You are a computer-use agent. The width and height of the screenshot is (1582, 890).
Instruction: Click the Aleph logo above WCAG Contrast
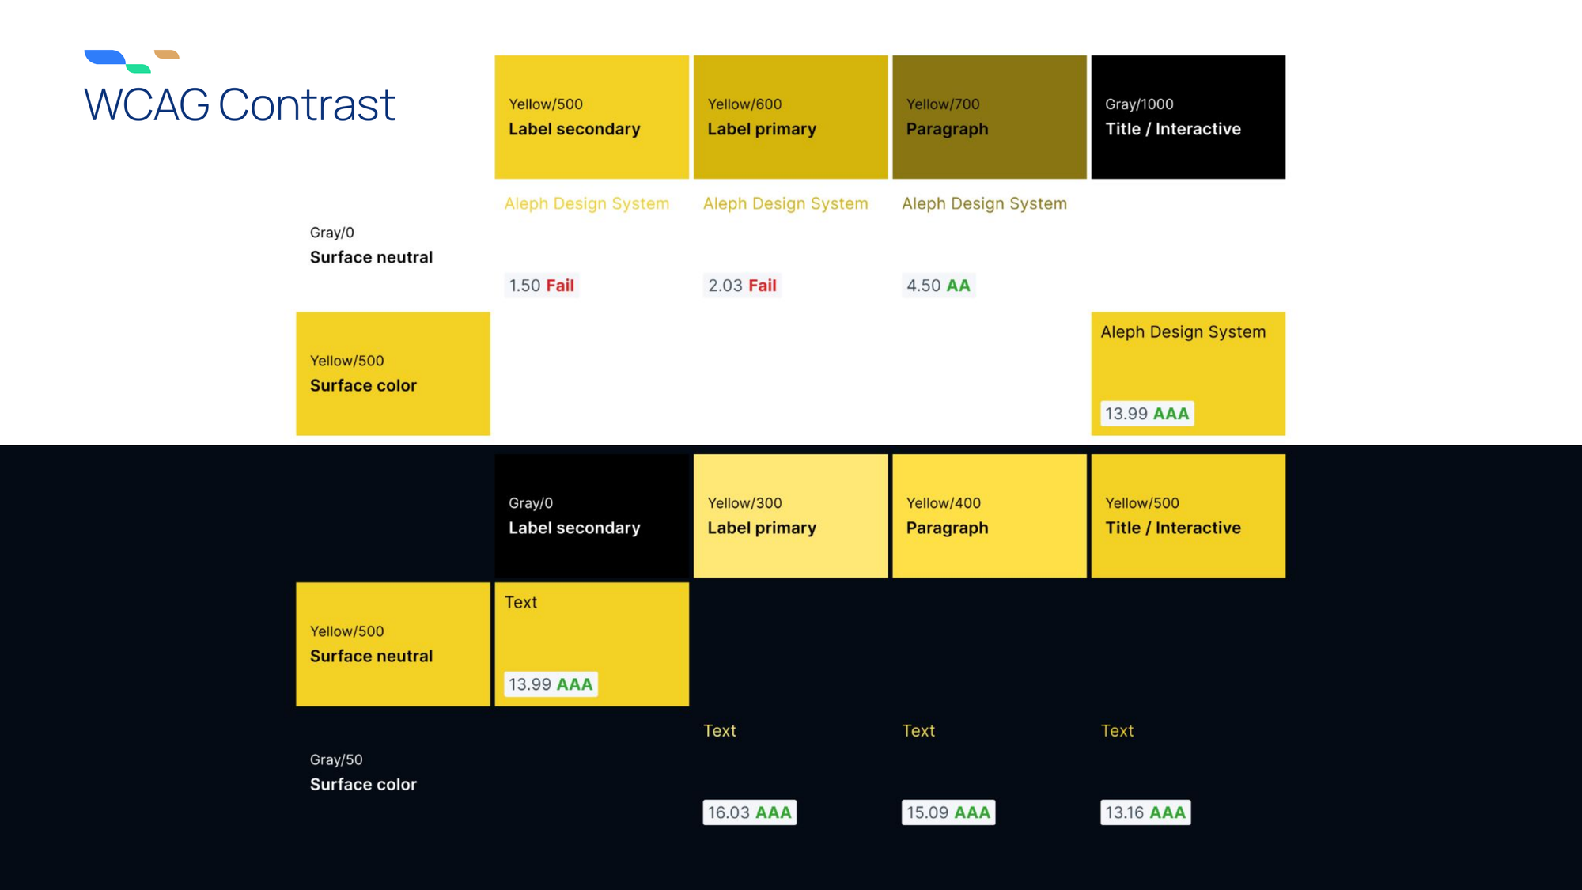pos(131,61)
